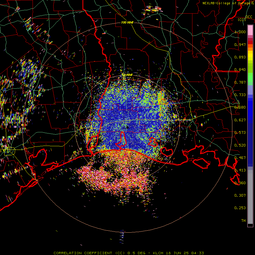Click the pink top segment of the color bar
Screen dimensions: 255x255
[x=250, y=30]
